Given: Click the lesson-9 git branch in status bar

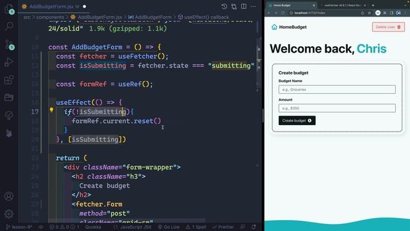Looking at the screenshot, I should tap(19, 227).
